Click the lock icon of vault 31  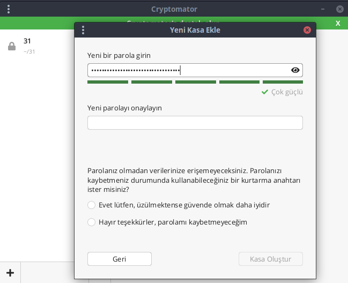[x=11, y=46]
